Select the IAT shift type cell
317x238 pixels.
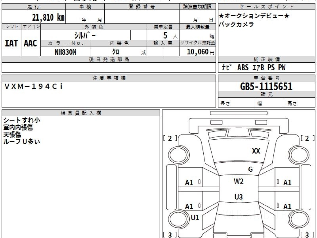[11, 43]
